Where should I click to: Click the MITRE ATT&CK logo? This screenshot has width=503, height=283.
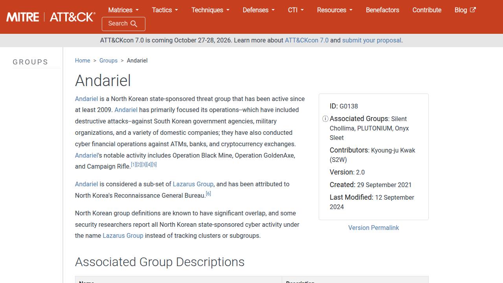point(51,17)
